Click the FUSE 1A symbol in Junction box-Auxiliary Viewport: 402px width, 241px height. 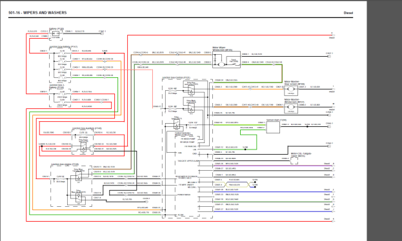point(83,135)
